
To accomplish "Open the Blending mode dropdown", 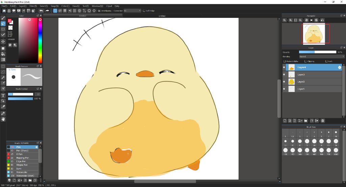I will coord(322,57).
